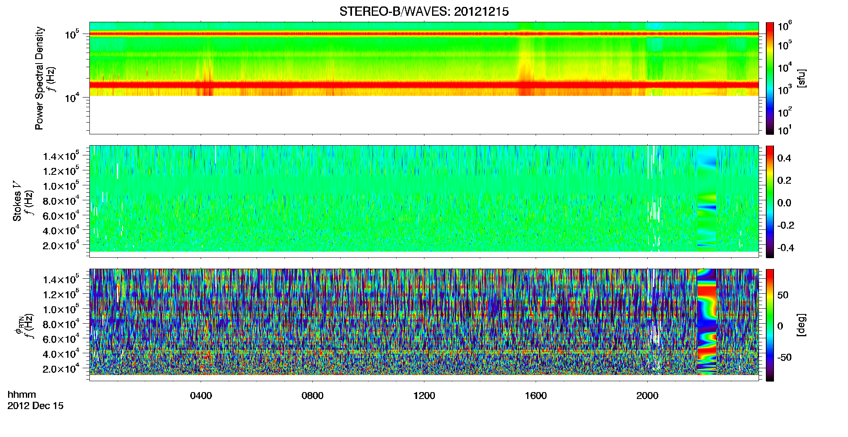Click the Power Spectral Density axis label

39,78
